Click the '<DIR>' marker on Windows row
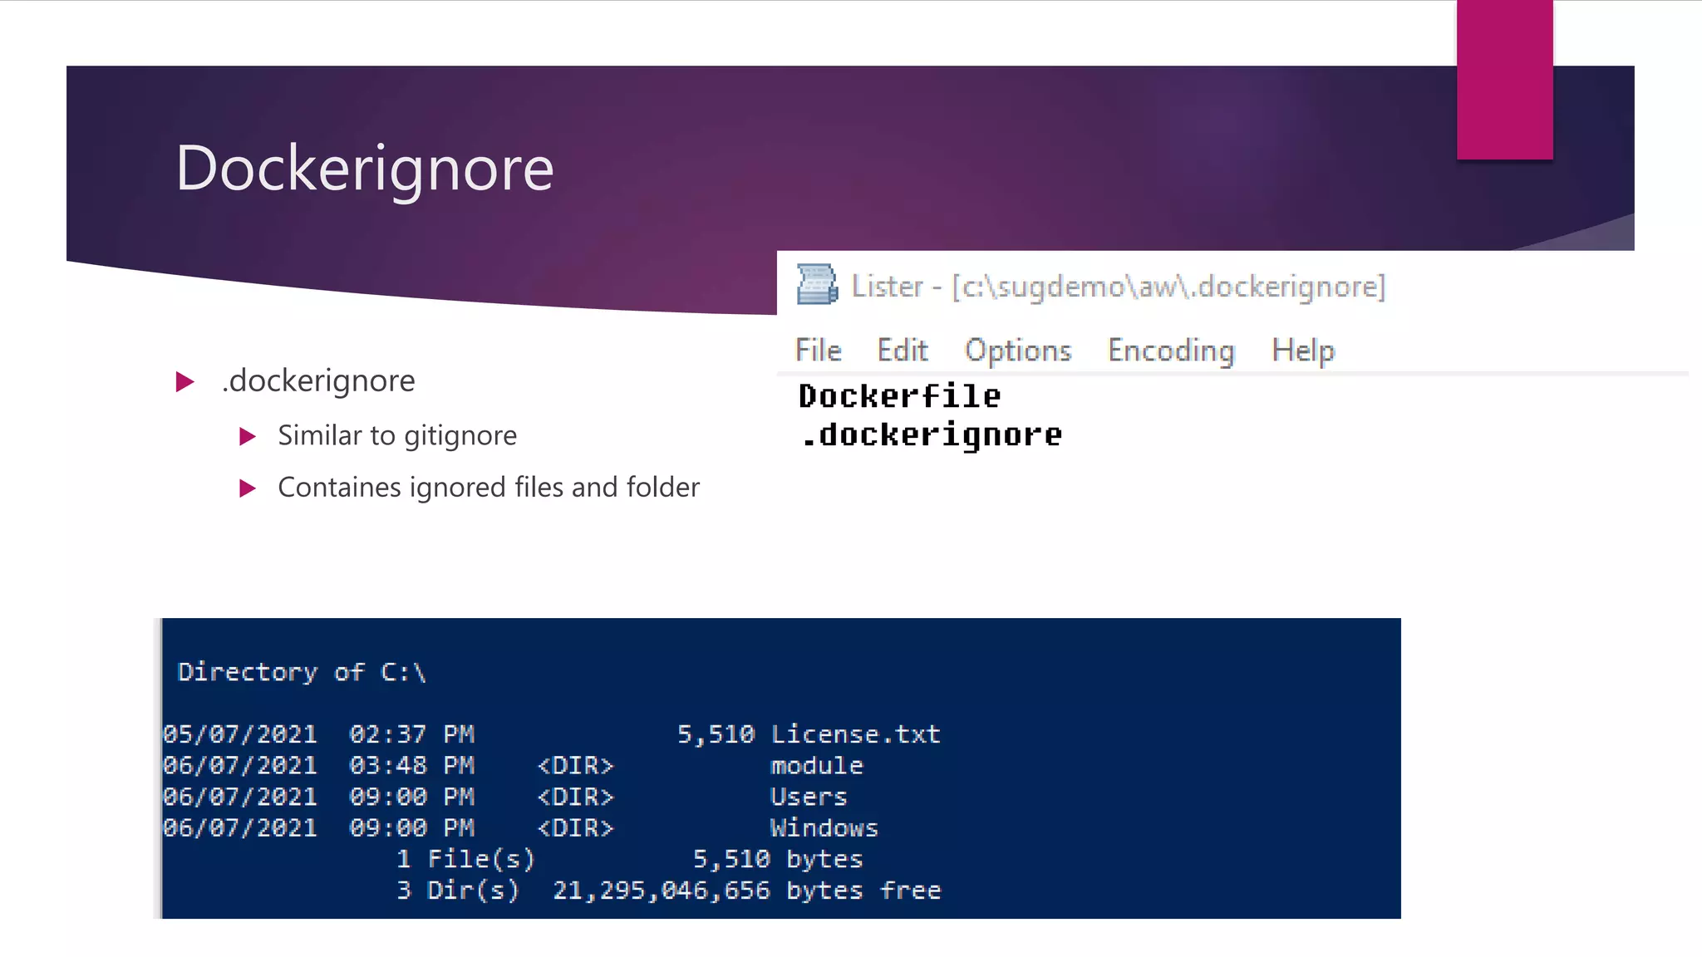 click(x=575, y=828)
